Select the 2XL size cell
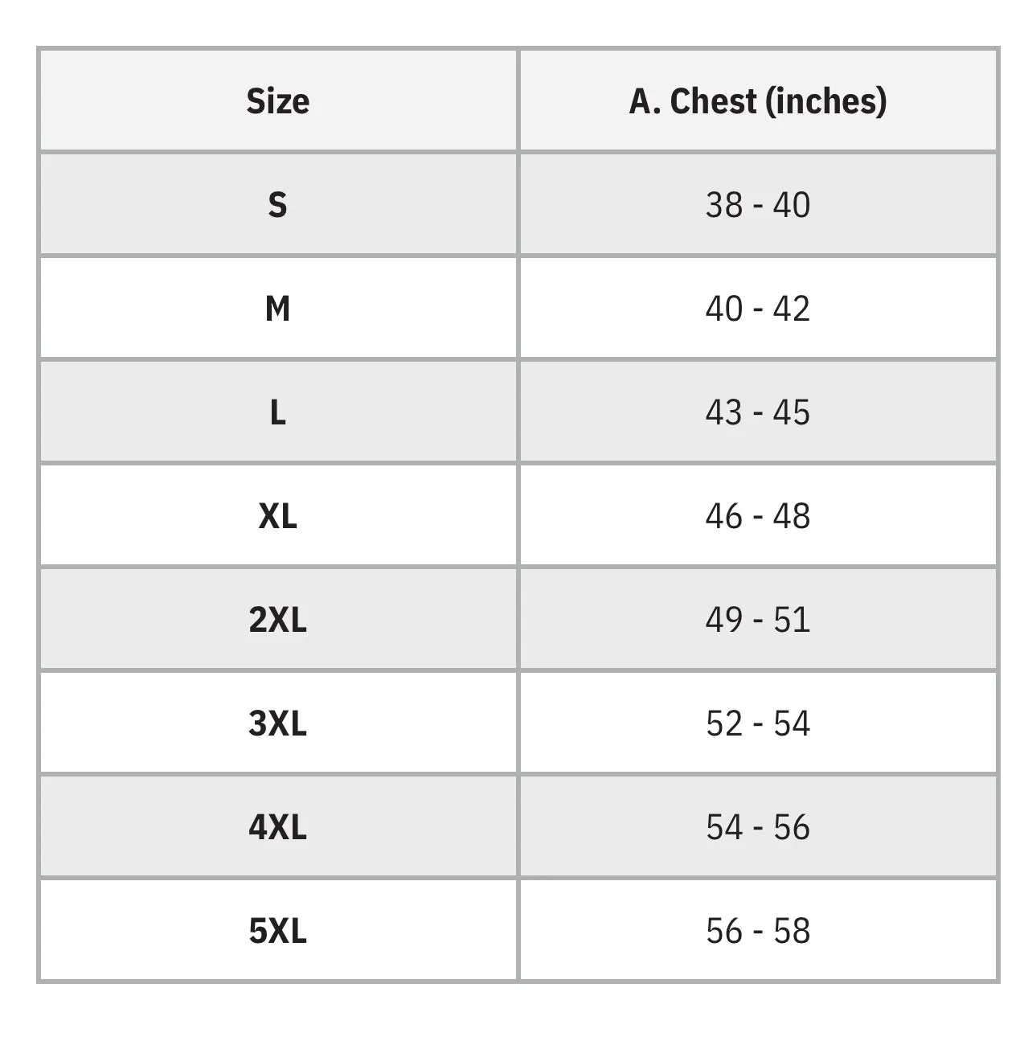The image size is (1020, 1041). pyautogui.click(x=277, y=619)
